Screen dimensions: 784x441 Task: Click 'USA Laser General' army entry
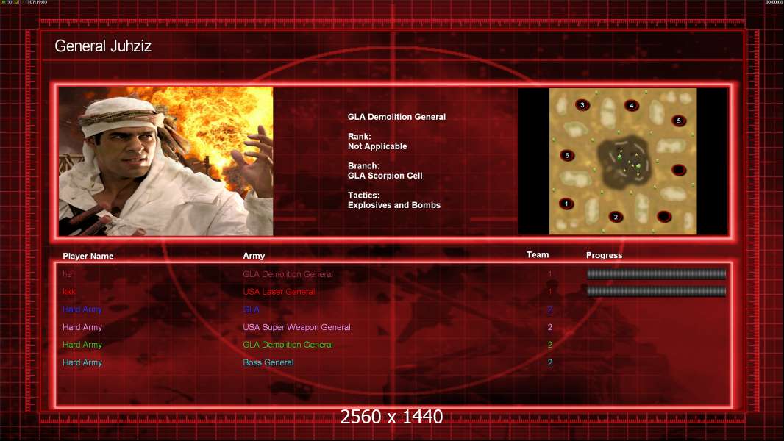coord(279,292)
